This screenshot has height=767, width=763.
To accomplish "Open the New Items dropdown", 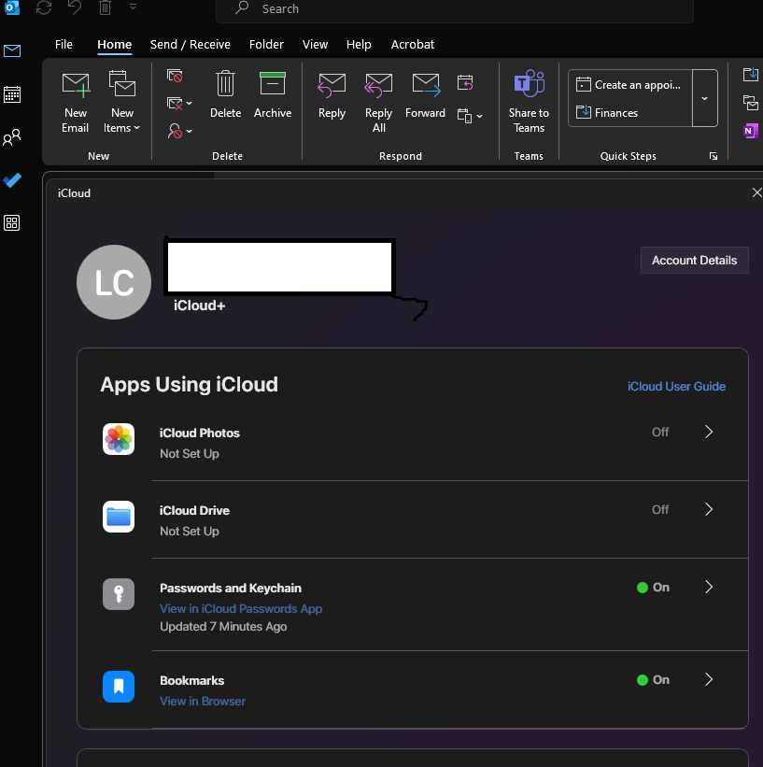I will (121, 103).
